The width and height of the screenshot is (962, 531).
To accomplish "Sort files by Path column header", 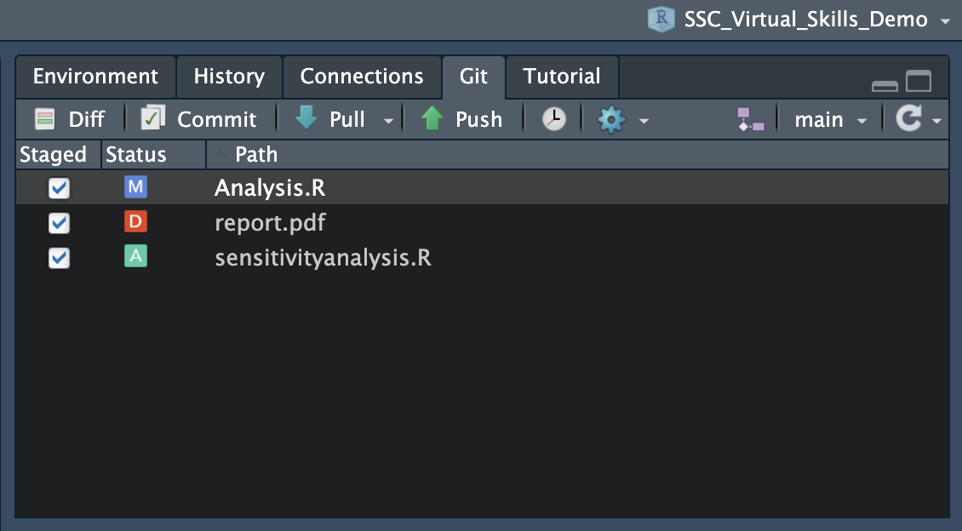I will pos(256,155).
